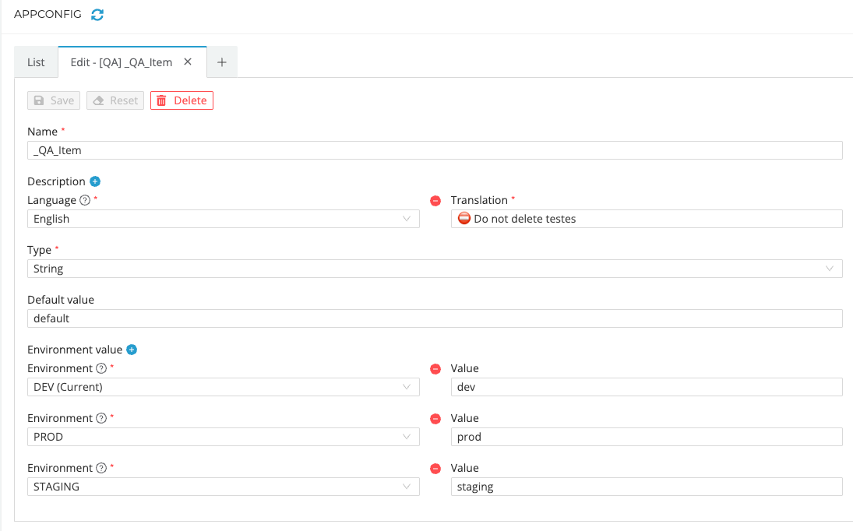853x531 pixels.
Task: Remove the English translation row
Action: click(435, 200)
